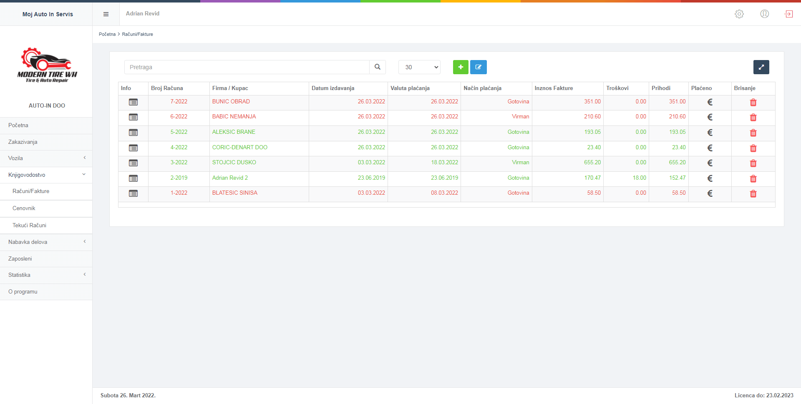Expand the table to fullscreen
Viewport: 801px width, 404px height.
(761, 67)
